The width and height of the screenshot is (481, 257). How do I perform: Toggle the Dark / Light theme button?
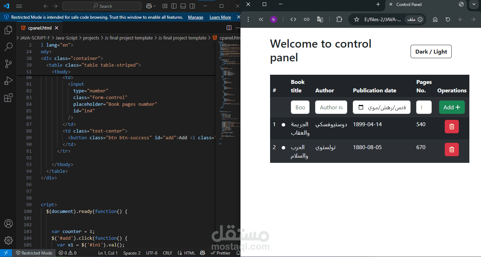click(431, 51)
